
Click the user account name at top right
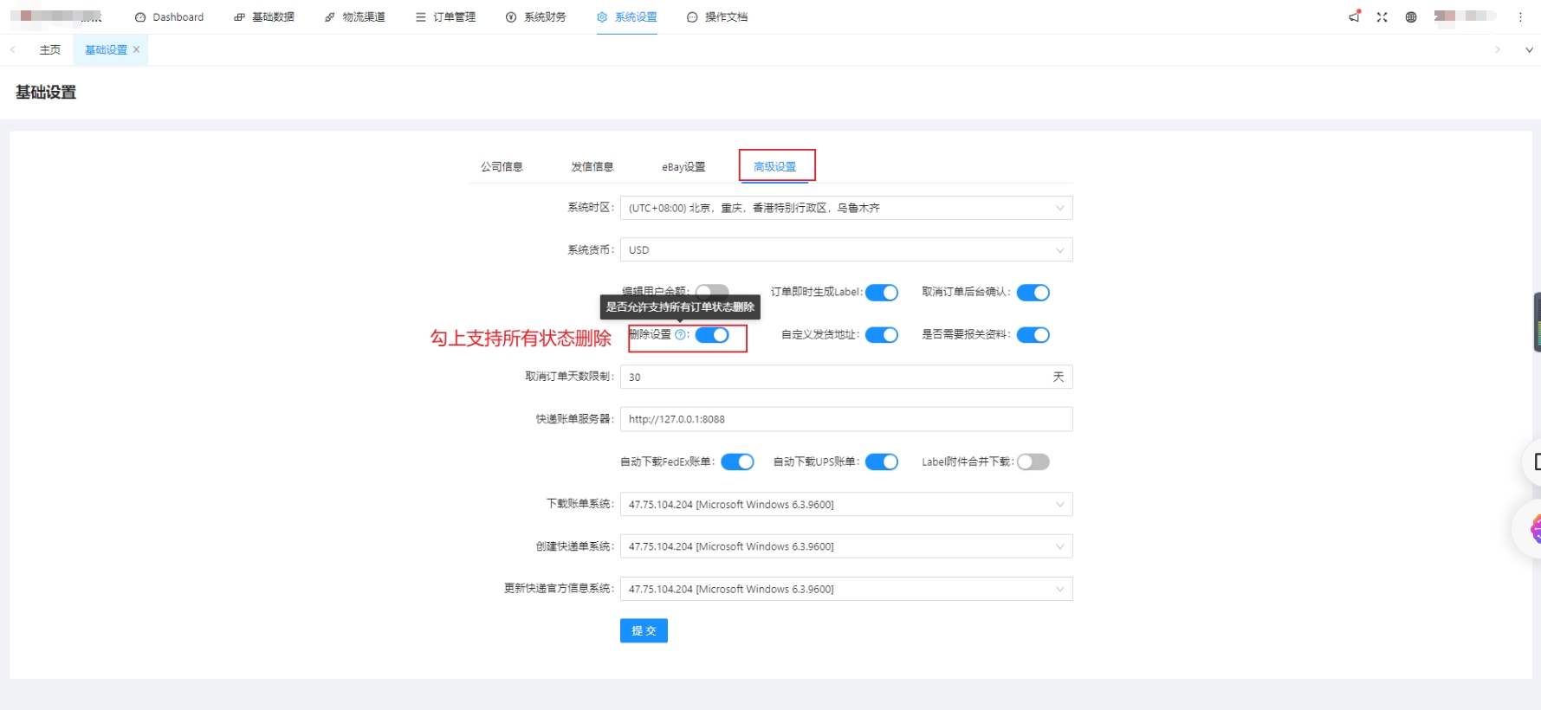(1465, 16)
